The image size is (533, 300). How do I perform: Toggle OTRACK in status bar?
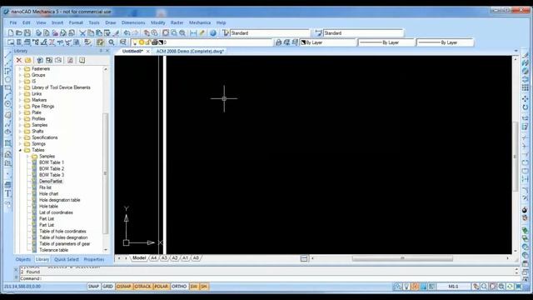[142, 287]
